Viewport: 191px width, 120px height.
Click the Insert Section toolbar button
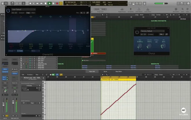coord(139,10)
